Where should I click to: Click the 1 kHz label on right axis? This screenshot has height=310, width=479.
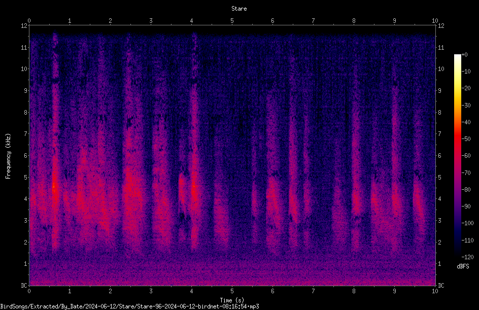(x=439, y=264)
